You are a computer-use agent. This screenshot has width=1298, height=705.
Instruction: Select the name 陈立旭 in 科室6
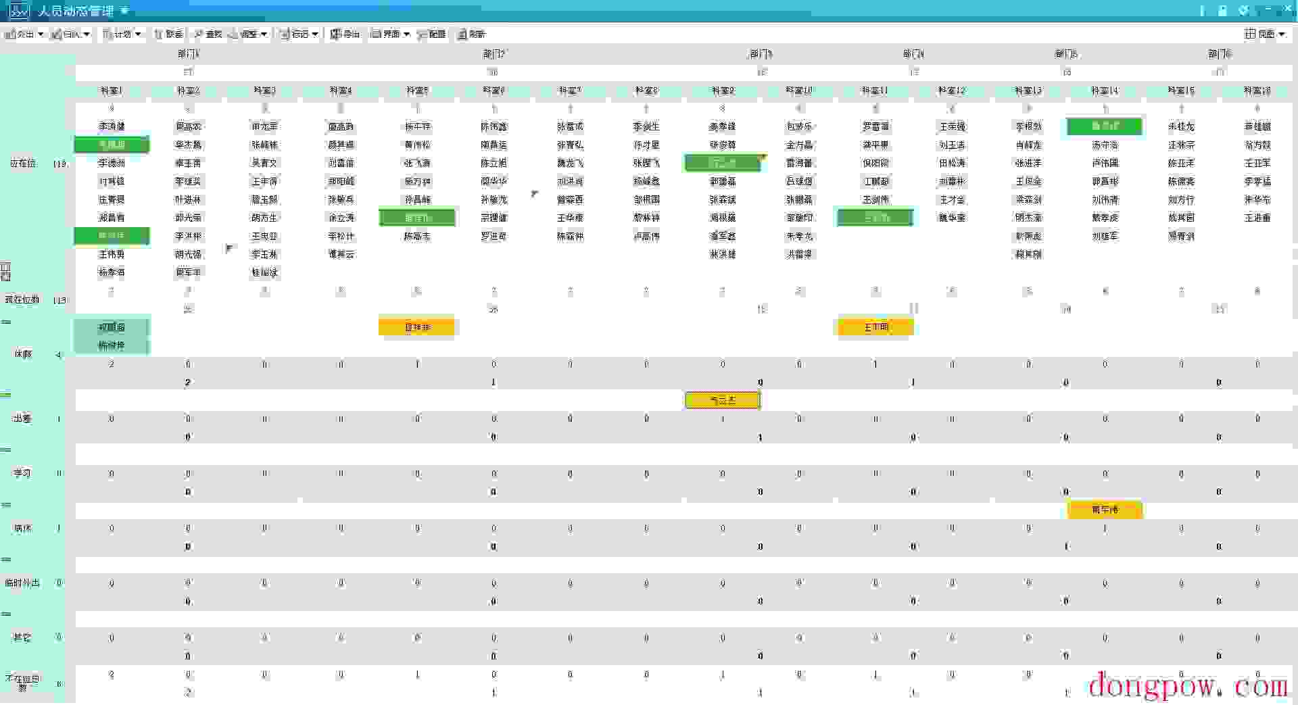pos(494,163)
